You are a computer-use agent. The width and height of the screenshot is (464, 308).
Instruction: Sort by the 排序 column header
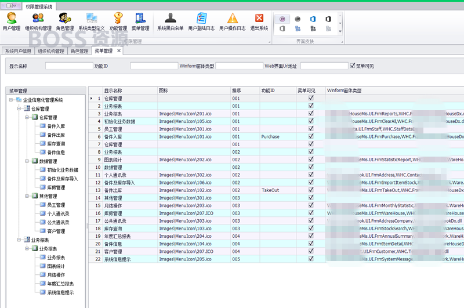point(245,90)
